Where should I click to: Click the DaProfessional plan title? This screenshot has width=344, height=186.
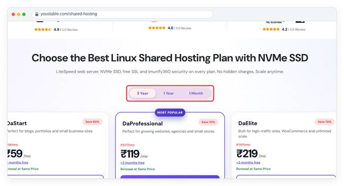pyautogui.click(x=143, y=124)
